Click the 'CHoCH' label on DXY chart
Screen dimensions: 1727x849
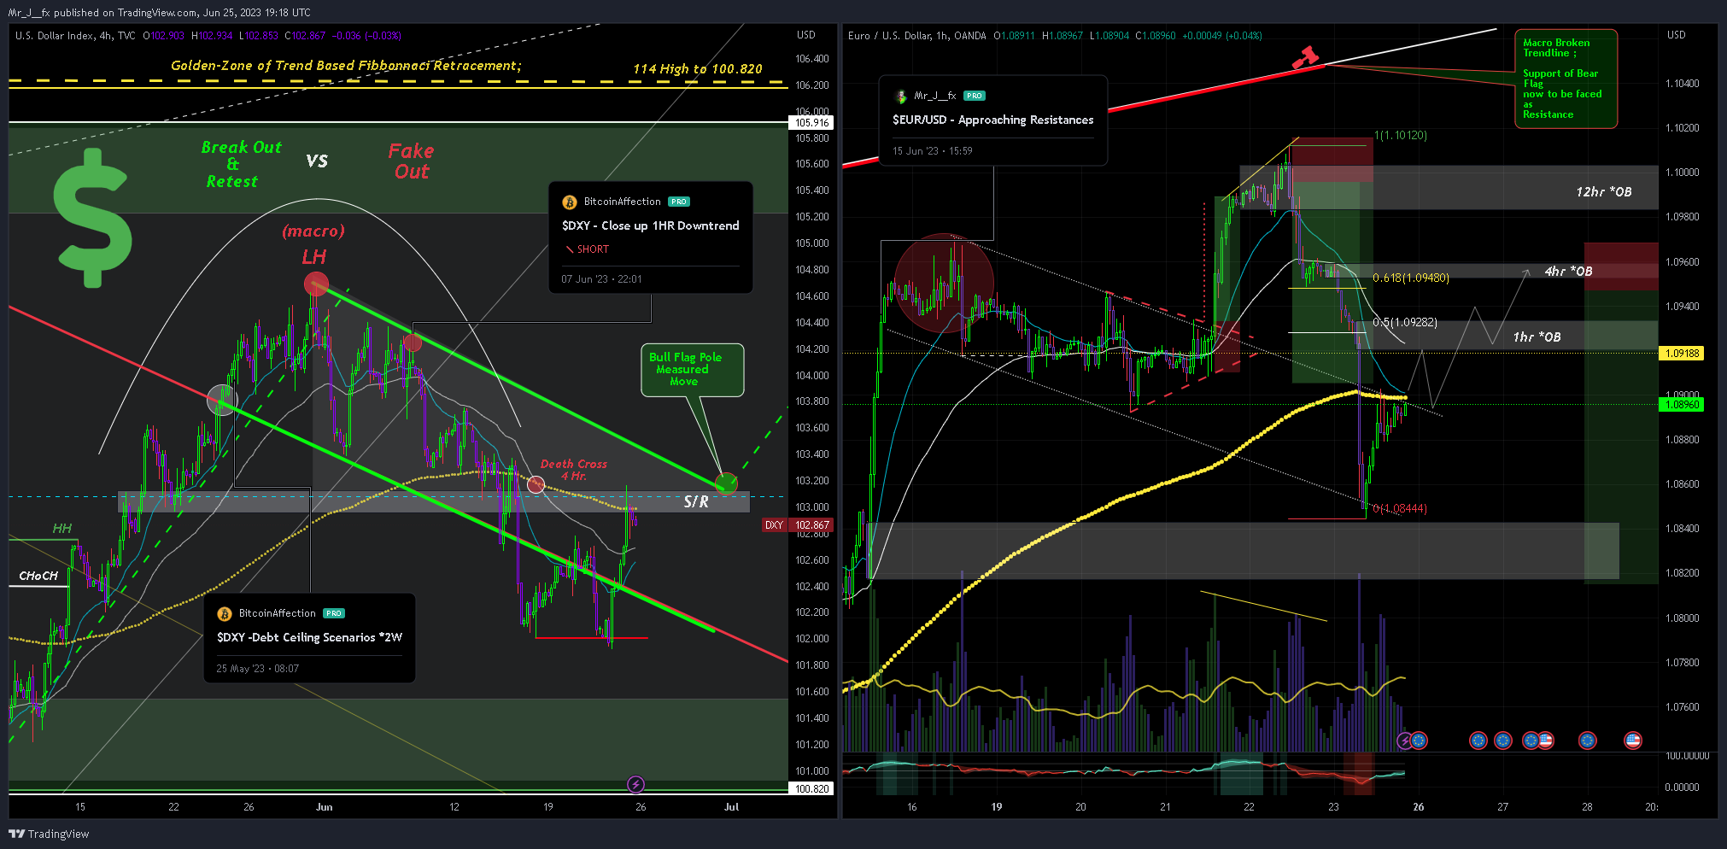point(38,577)
